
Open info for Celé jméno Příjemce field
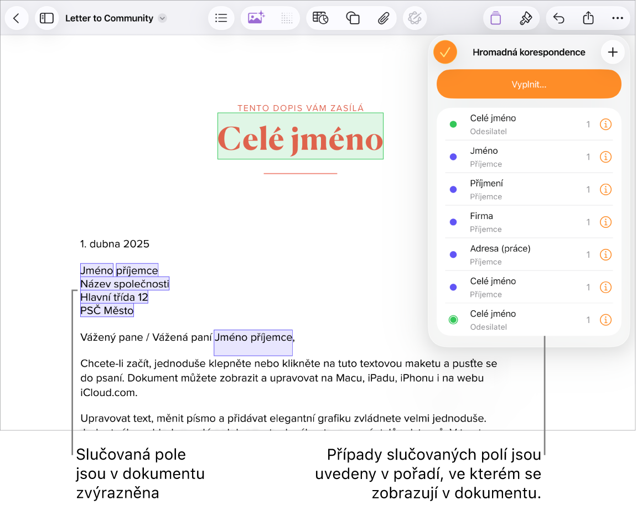click(605, 288)
